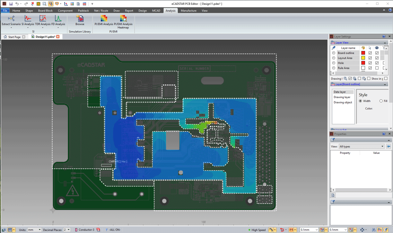
Task: Click the High Speed status indicator
Action: (257, 230)
